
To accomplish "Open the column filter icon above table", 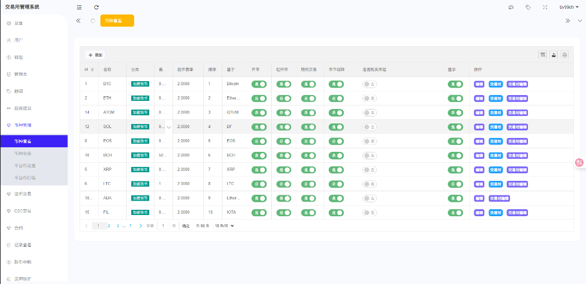I will (x=542, y=55).
